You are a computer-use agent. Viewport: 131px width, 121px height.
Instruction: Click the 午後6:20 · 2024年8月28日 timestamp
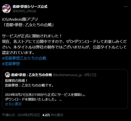[21, 115]
